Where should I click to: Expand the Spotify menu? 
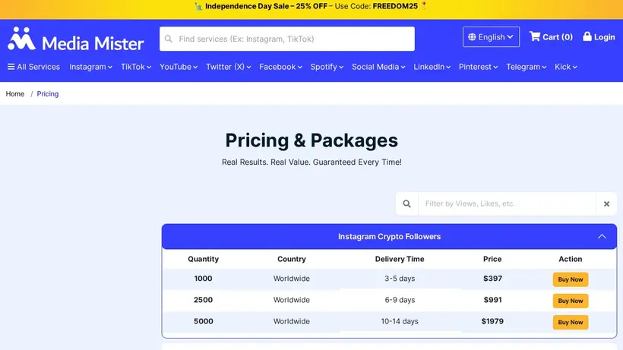tap(327, 67)
